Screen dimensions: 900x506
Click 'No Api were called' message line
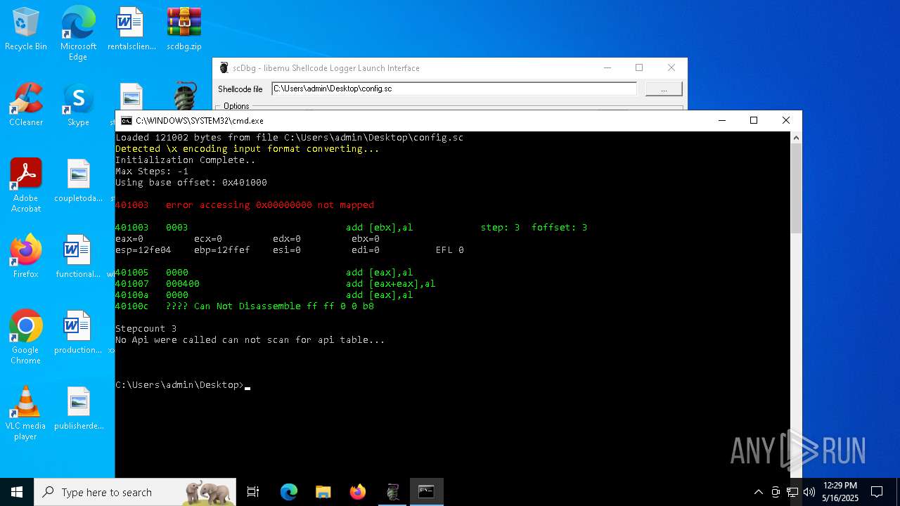coord(250,340)
